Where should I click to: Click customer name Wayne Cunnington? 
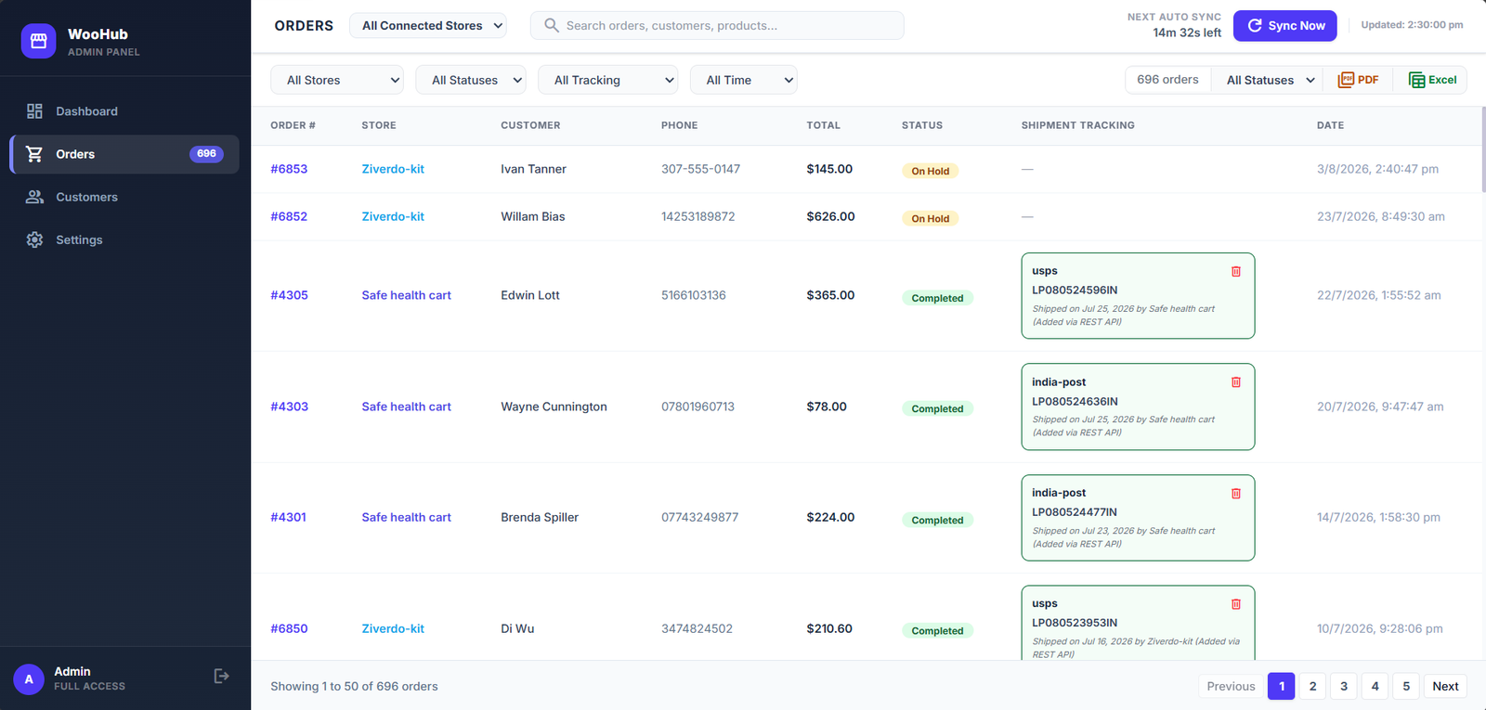pos(554,407)
